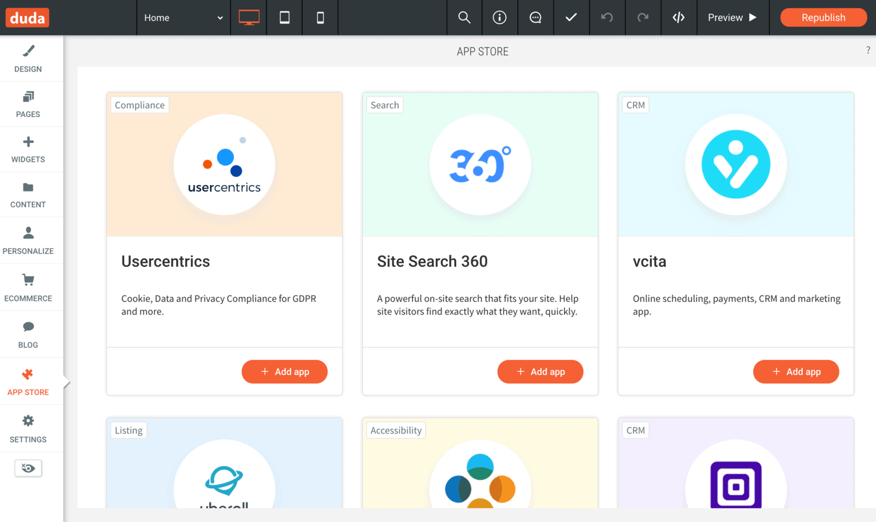Viewport: 876px width, 522px height.
Task: Click the Accessibility category tag
Action: (396, 430)
